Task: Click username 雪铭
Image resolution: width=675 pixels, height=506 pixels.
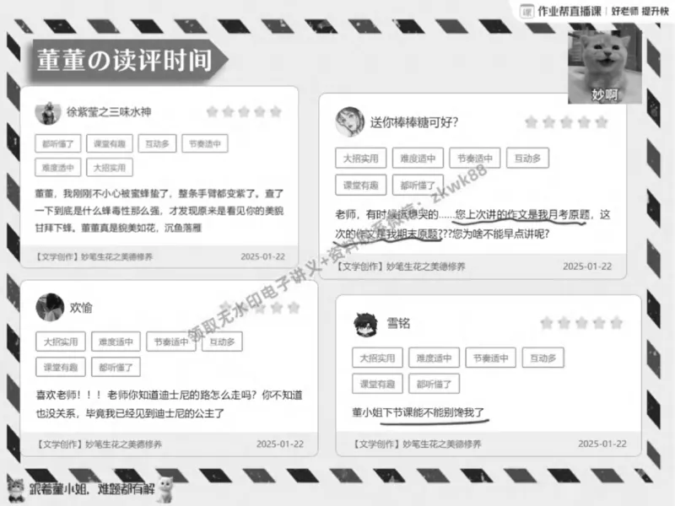Action: tap(398, 323)
